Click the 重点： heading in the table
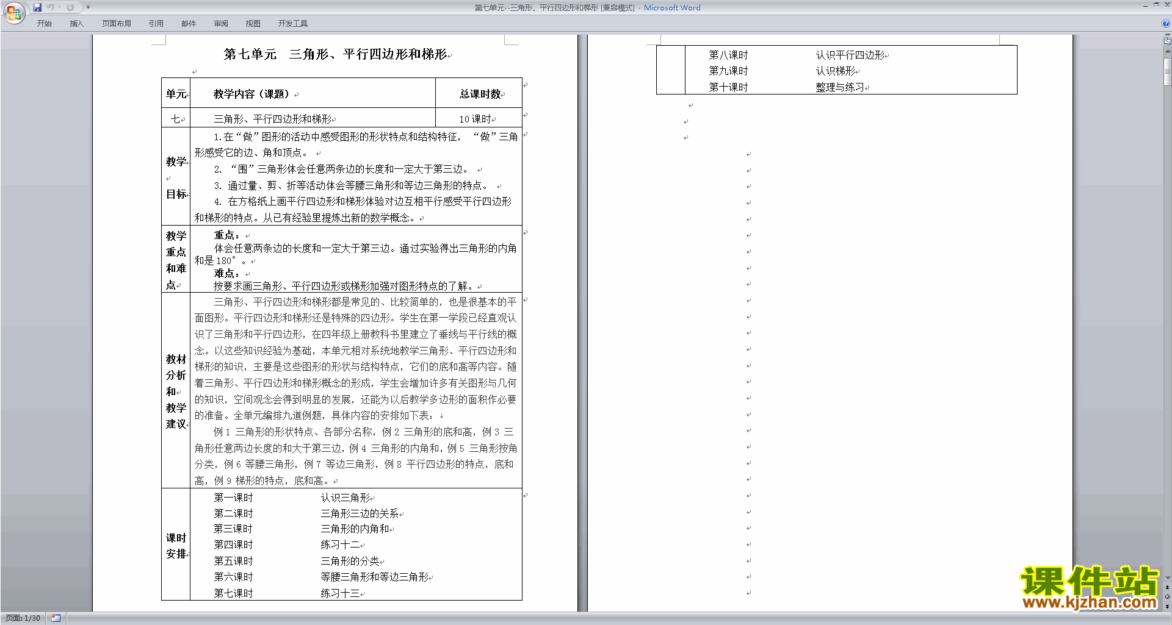1172x625 pixels. point(227,235)
